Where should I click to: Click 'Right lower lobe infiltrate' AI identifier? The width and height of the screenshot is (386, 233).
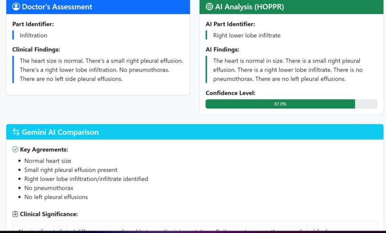tap(247, 35)
